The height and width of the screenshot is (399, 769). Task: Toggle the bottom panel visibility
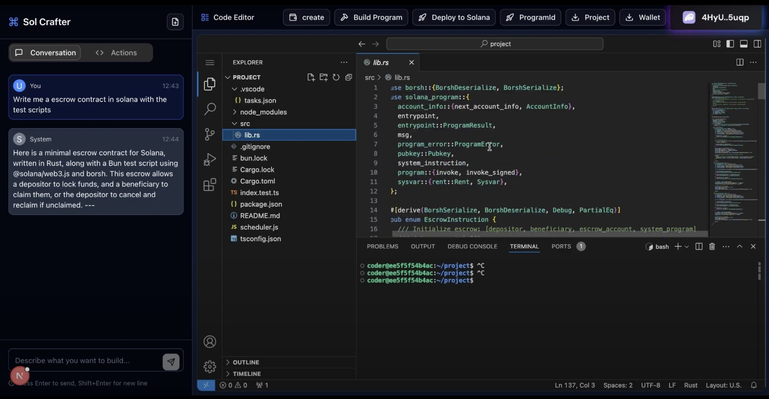click(744, 43)
